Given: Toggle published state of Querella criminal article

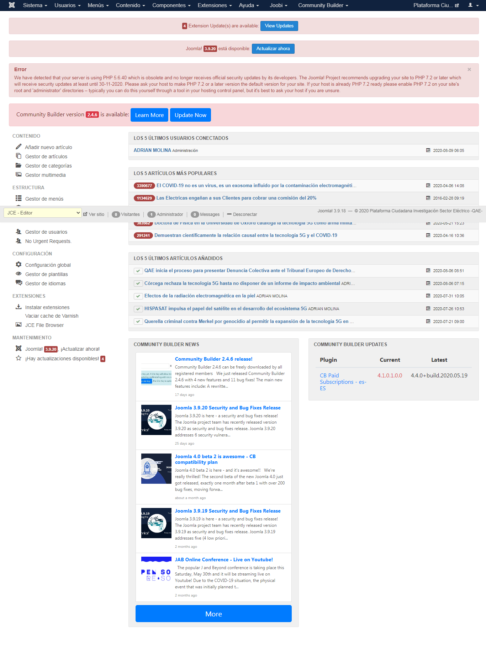Looking at the screenshot, I should tap(138, 322).
